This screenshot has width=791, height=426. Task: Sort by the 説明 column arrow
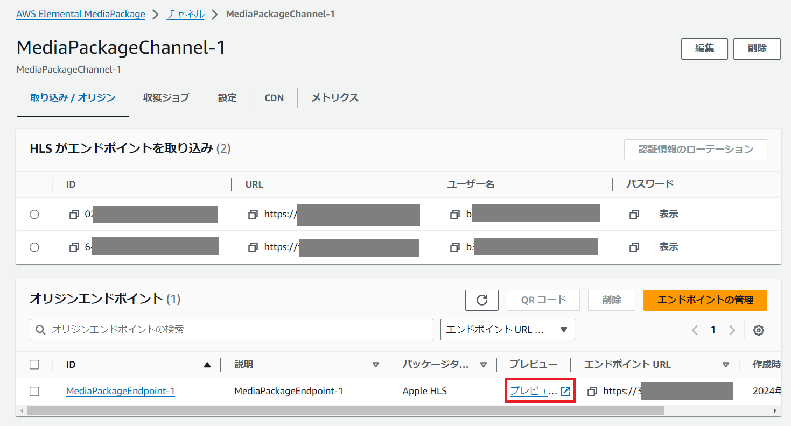[x=376, y=365]
